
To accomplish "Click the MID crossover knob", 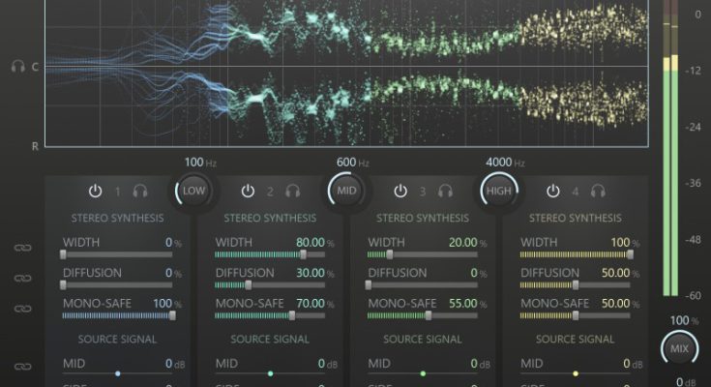I will coord(346,191).
